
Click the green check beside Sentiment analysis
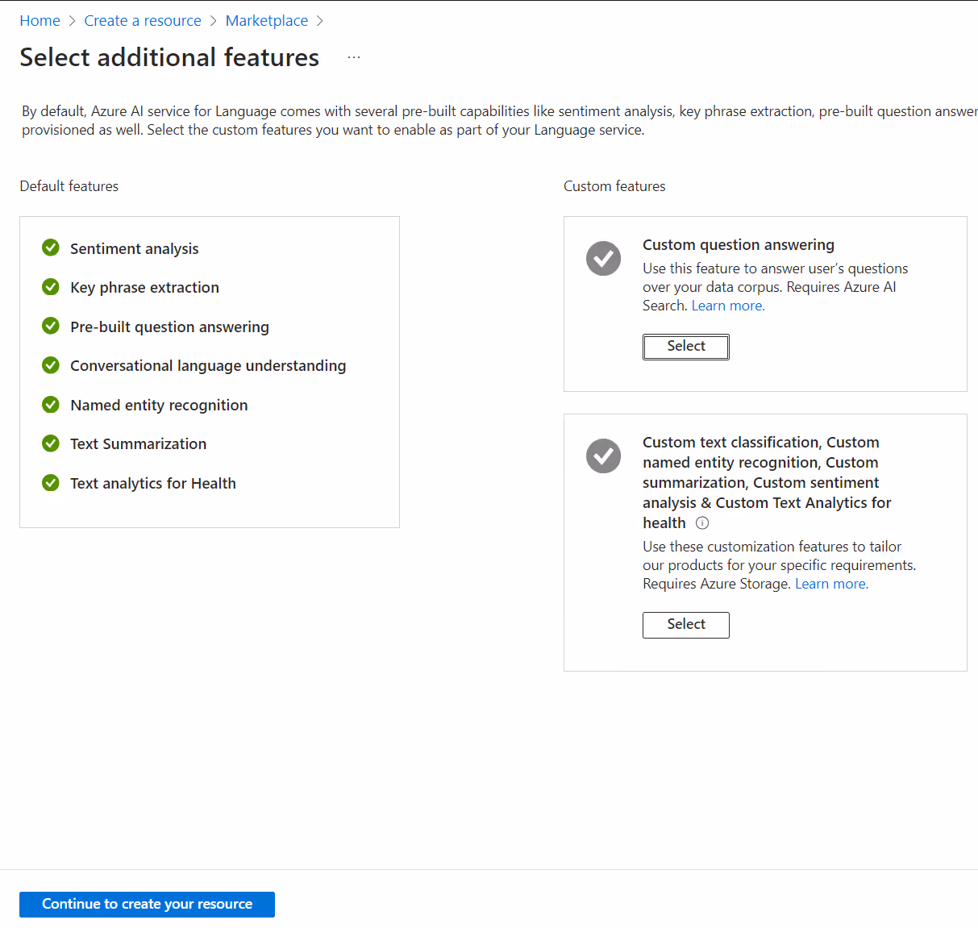click(51, 248)
